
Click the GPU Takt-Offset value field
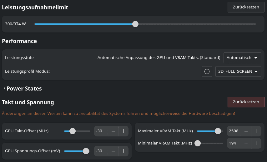101,131
